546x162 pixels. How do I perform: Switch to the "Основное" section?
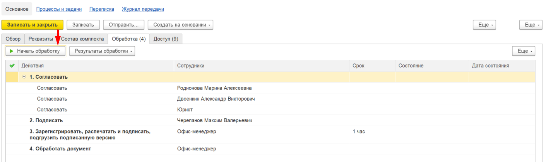[17, 9]
